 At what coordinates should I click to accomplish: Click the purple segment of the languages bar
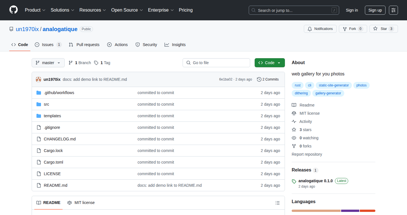[x=350, y=211]
